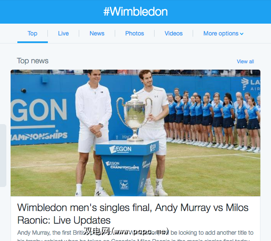This screenshot has height=241, width=271.
Task: Click the silver trophy in the article image
Action: pos(134,115)
